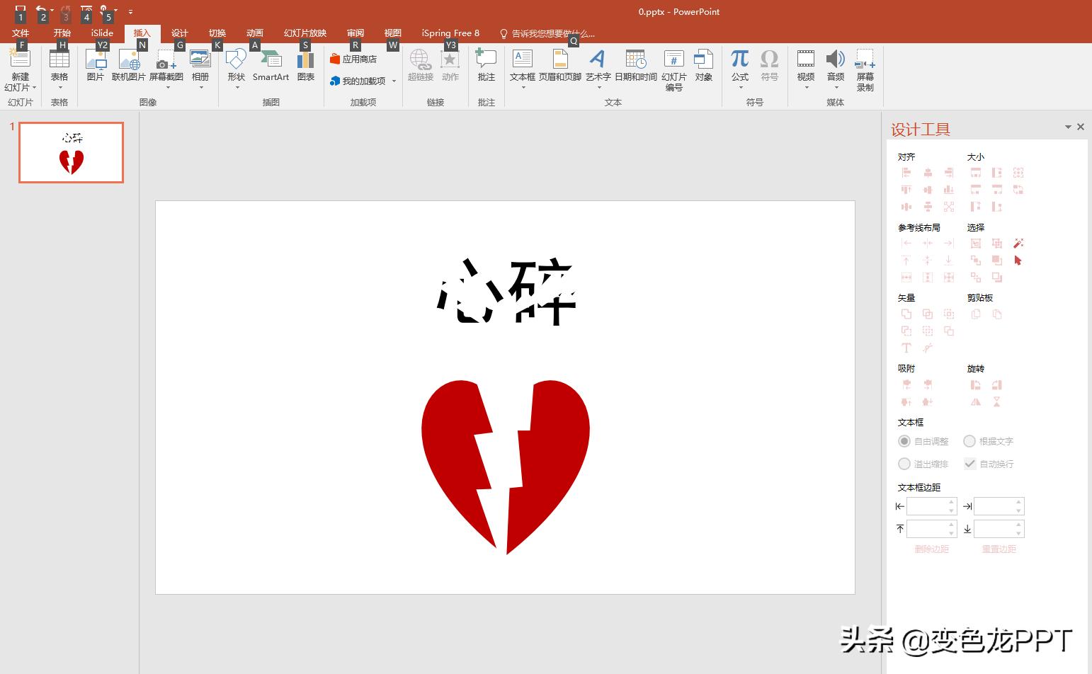Select the 自由调整 radio button
Viewport: 1092px width, 674px height.
click(904, 442)
